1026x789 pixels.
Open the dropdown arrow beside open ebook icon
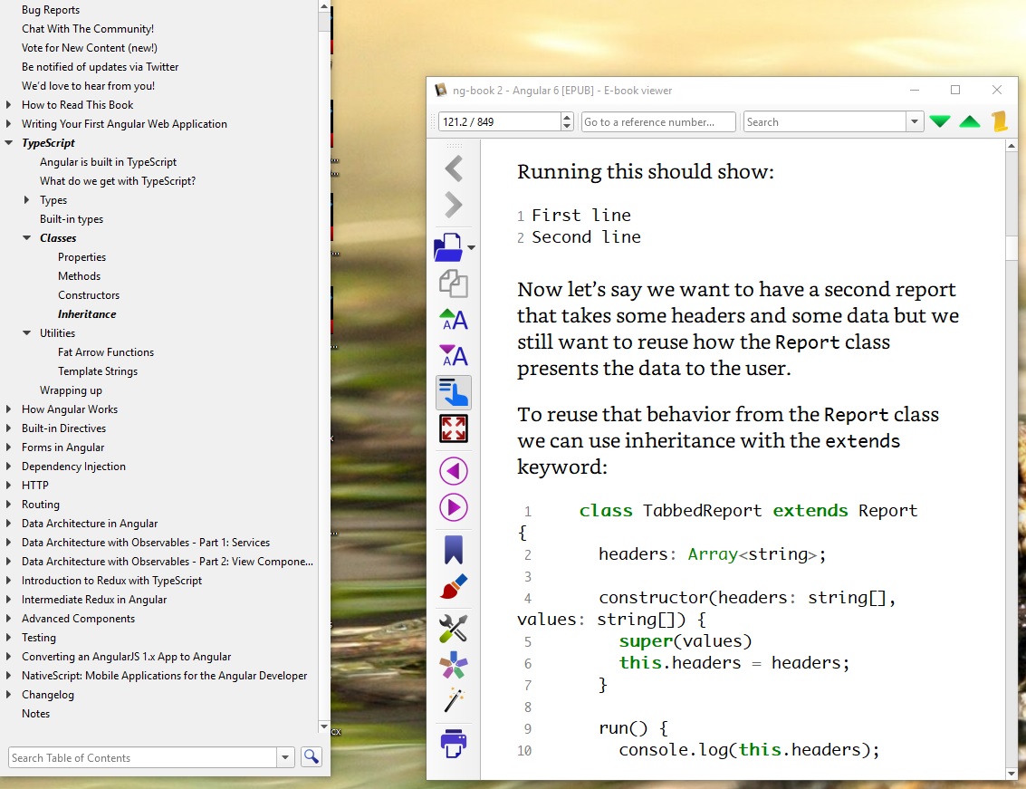tap(471, 248)
